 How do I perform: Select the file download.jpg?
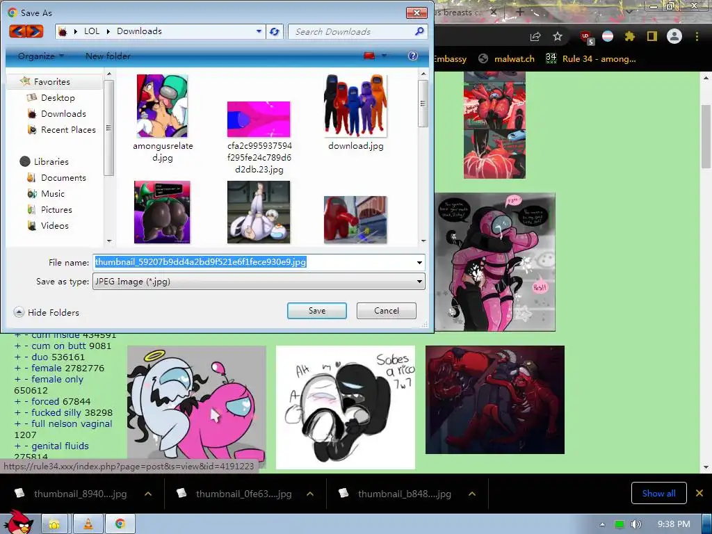click(355, 113)
